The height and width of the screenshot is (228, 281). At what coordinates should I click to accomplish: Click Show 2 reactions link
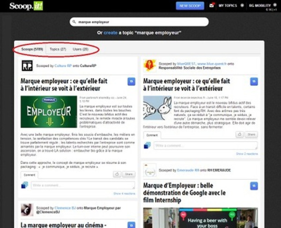pyautogui.click(x=247, y=154)
